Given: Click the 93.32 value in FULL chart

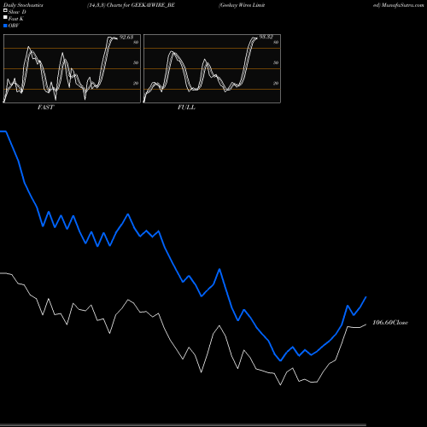Looking at the screenshot, I should pyautogui.click(x=266, y=37).
